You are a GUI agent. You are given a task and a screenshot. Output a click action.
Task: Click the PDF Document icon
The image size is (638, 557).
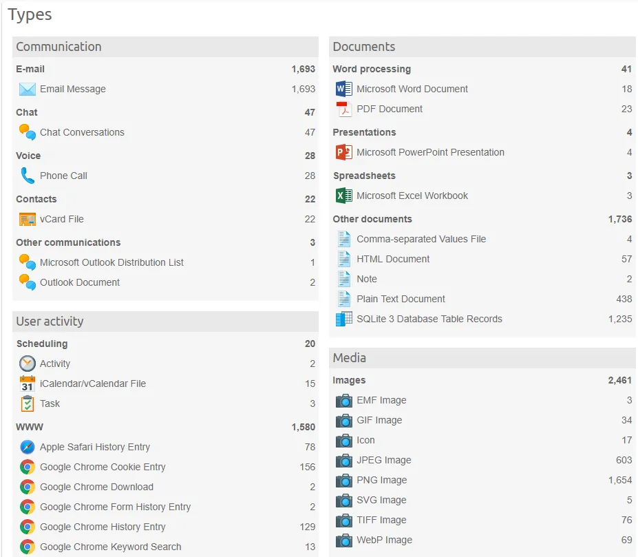click(x=344, y=109)
